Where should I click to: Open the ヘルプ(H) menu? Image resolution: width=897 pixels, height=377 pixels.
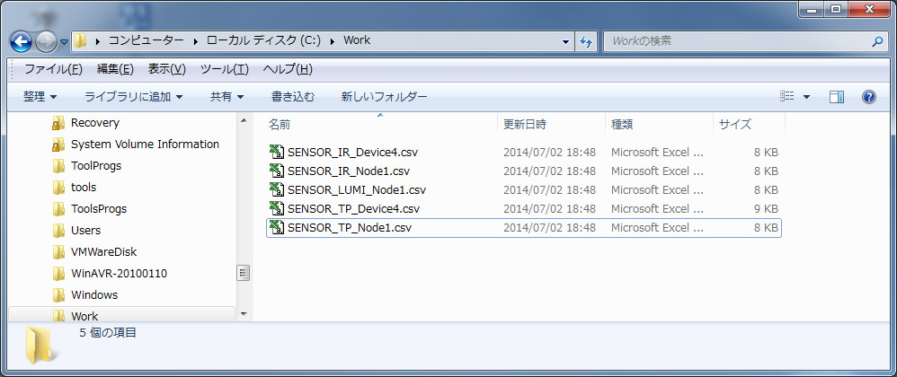click(x=288, y=69)
